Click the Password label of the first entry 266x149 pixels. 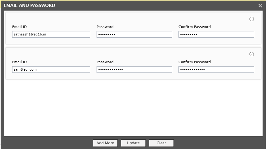click(x=105, y=27)
